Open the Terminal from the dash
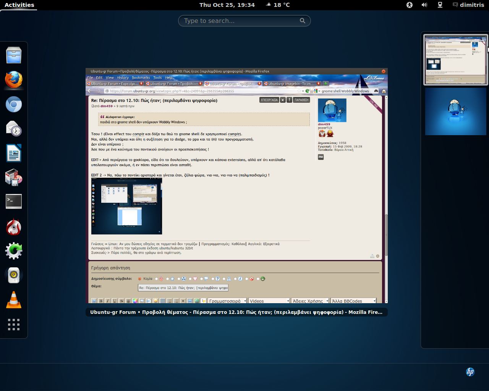This screenshot has width=489, height=391. 14,201
